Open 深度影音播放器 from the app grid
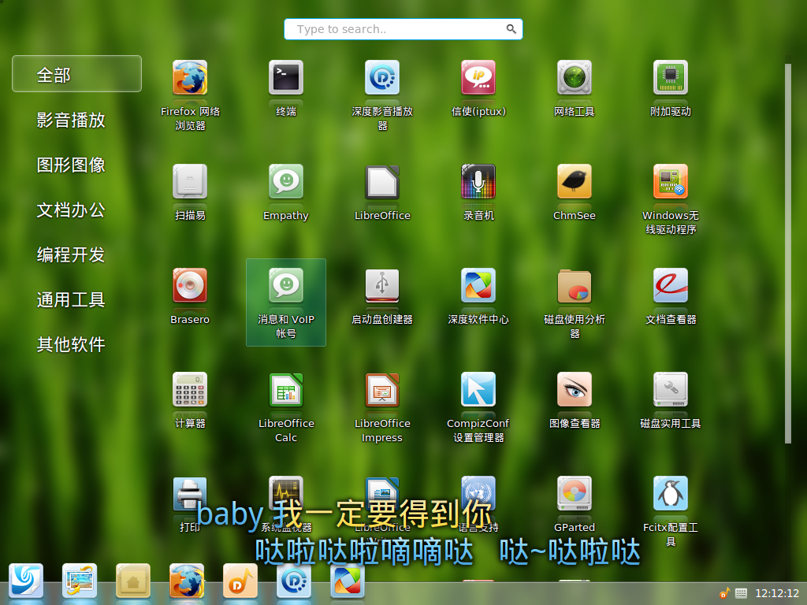807x605 pixels. 382,78
